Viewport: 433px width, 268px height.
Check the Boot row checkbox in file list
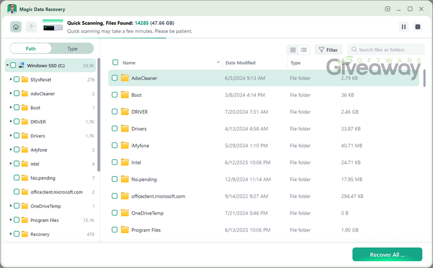pos(115,95)
